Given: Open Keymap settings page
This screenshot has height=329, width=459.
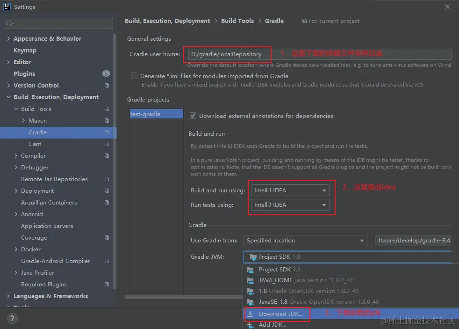Looking at the screenshot, I should click(x=25, y=51).
